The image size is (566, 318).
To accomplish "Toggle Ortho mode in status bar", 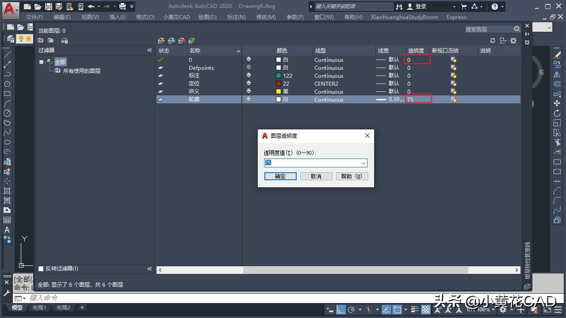I will click(340, 310).
